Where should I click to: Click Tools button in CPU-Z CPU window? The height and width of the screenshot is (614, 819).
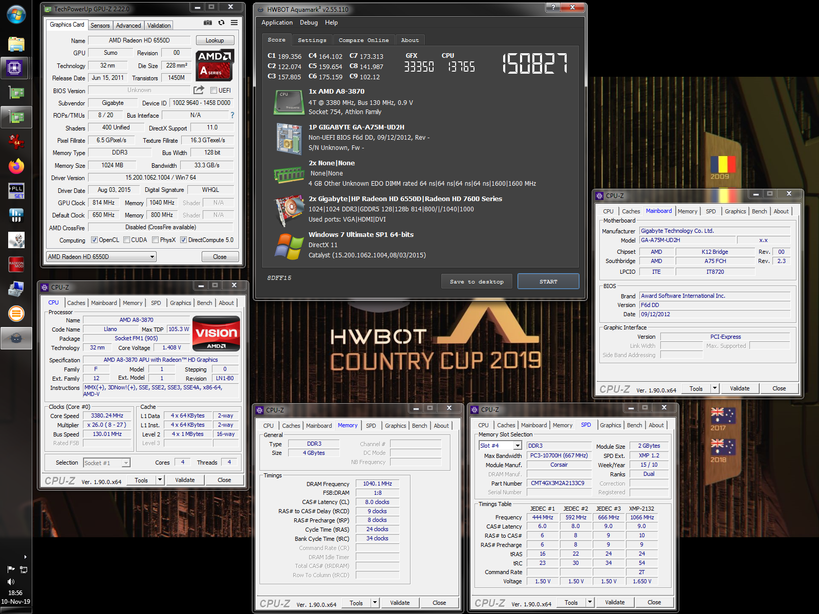[x=141, y=480]
